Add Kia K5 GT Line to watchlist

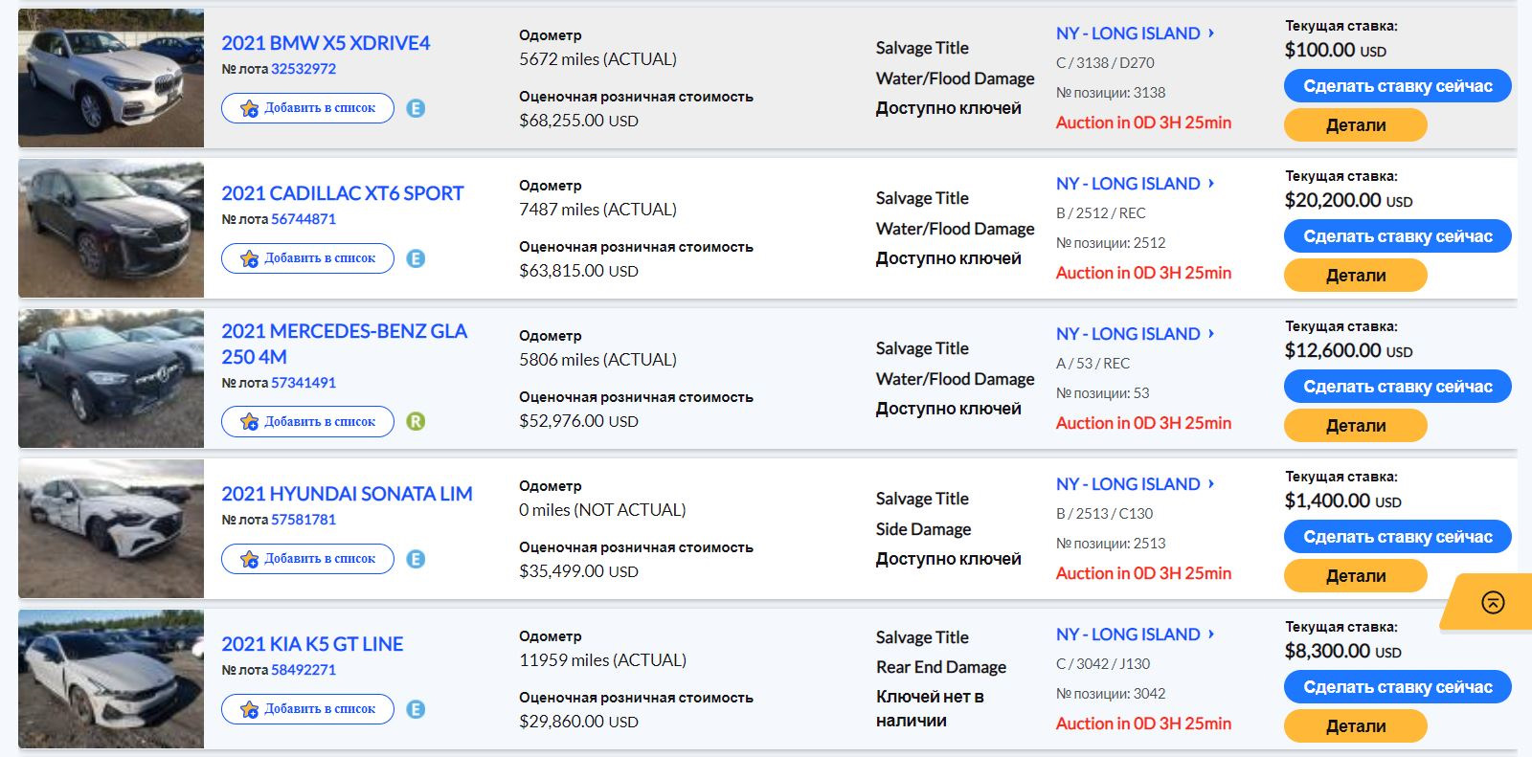point(307,709)
